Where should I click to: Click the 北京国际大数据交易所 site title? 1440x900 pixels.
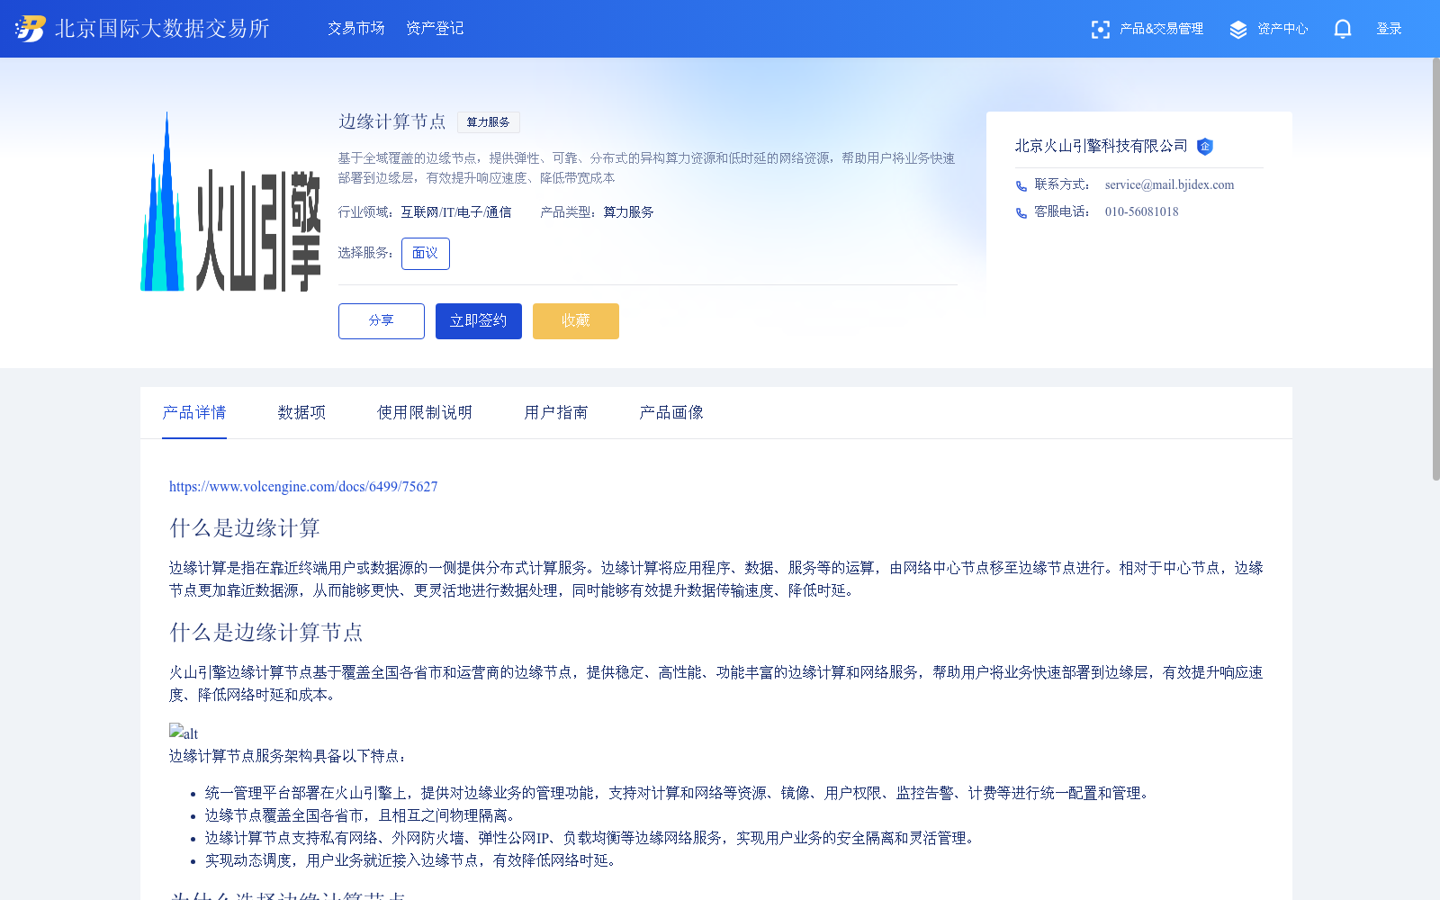(x=162, y=29)
